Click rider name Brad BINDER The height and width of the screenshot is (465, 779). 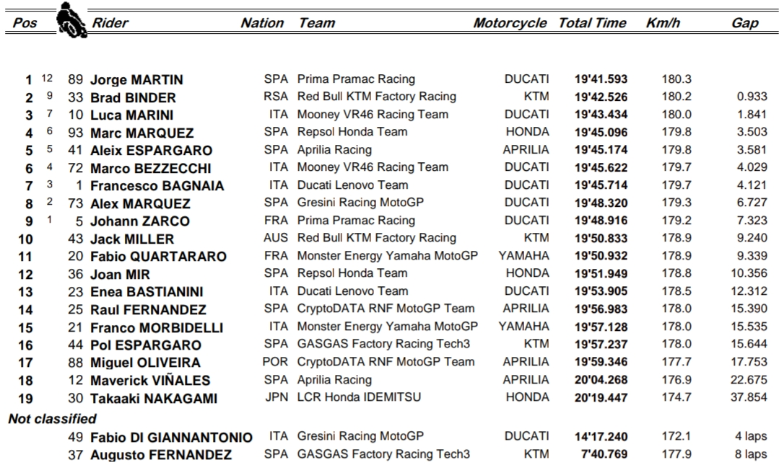coord(133,97)
